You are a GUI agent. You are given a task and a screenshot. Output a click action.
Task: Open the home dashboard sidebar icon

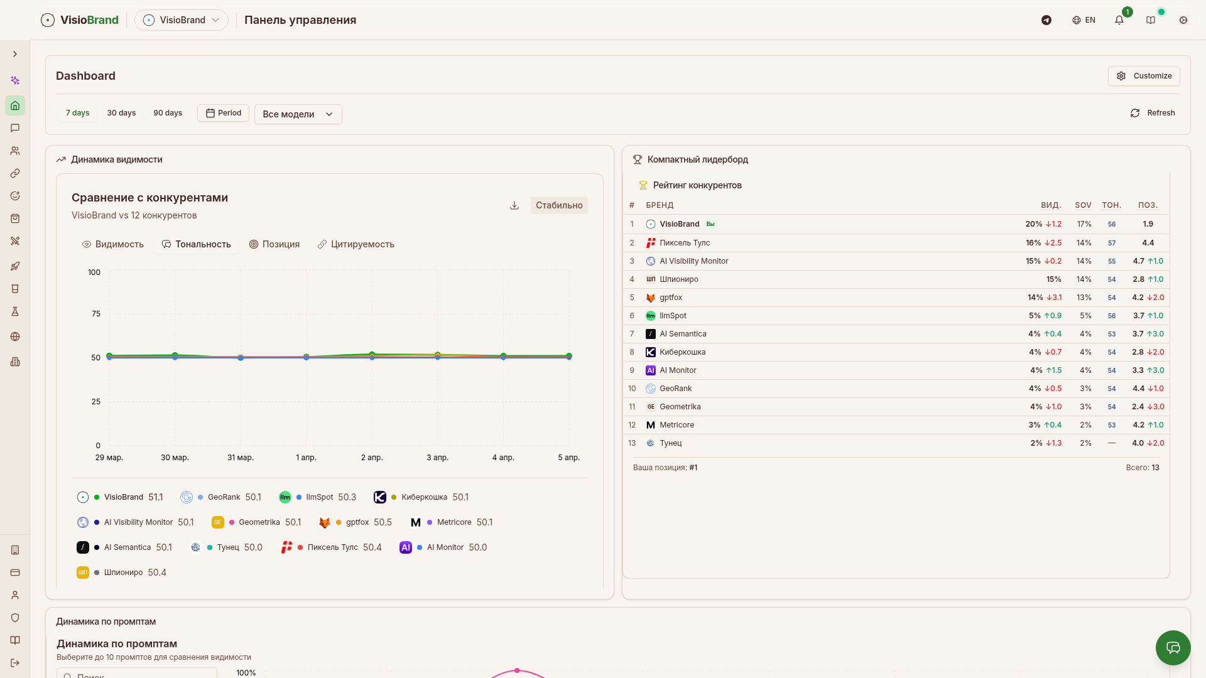[x=15, y=105]
